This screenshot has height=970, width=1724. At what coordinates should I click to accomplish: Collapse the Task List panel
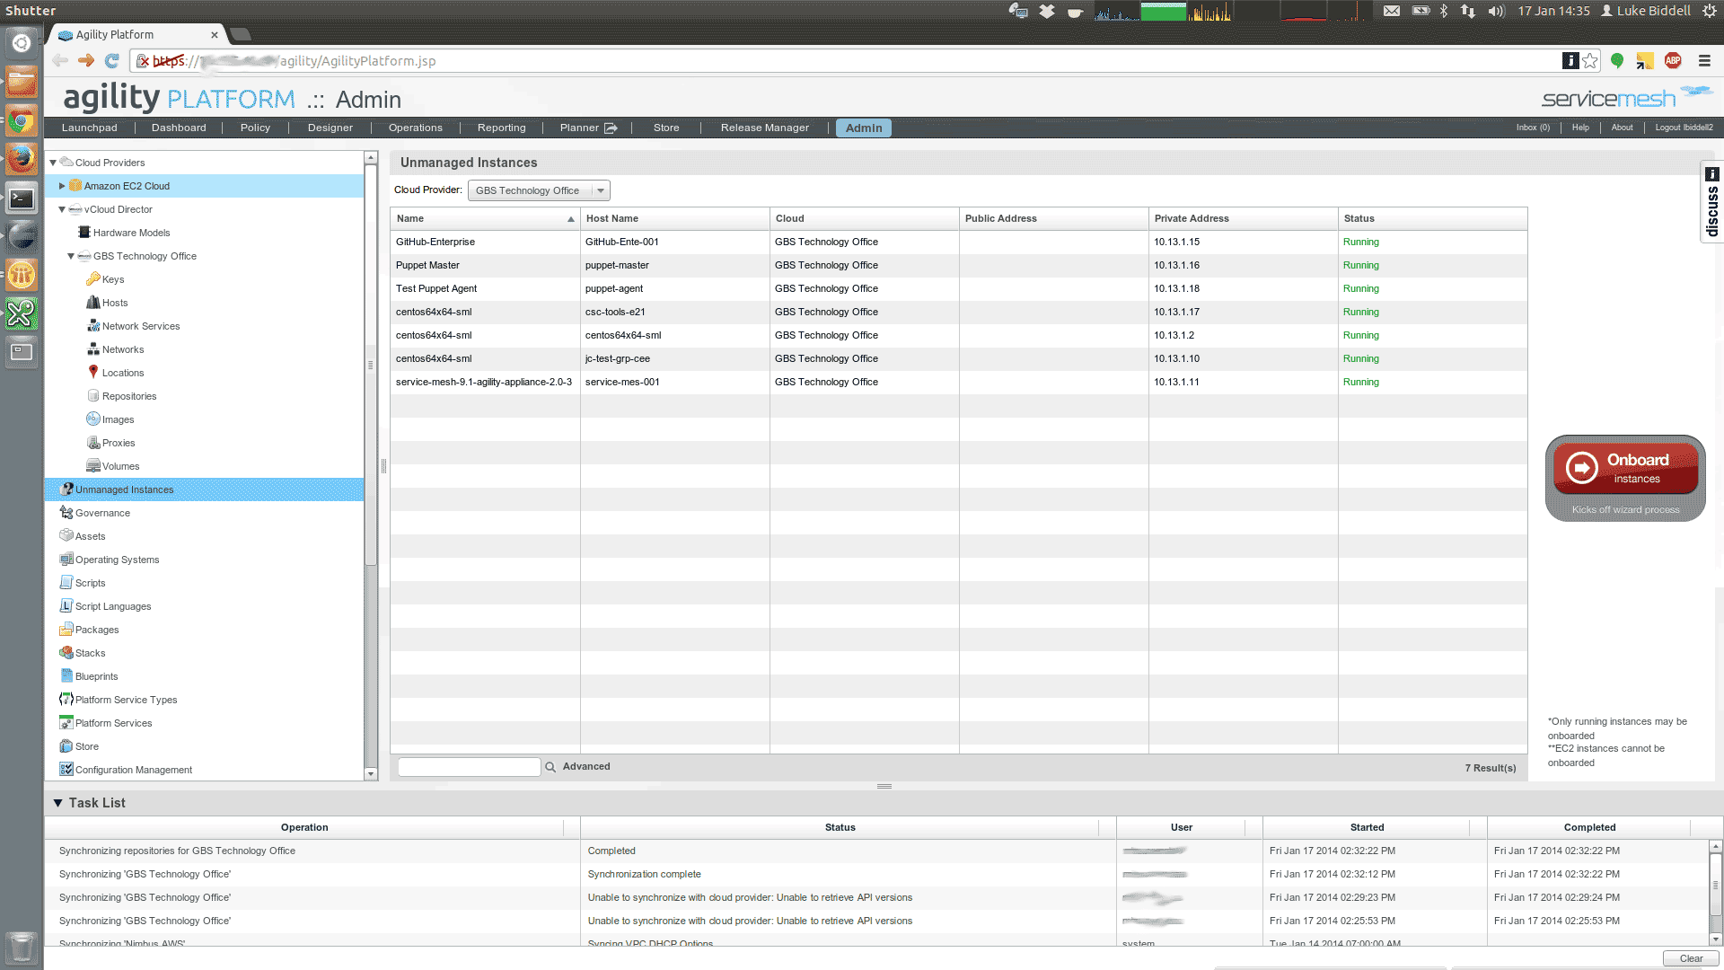click(57, 803)
